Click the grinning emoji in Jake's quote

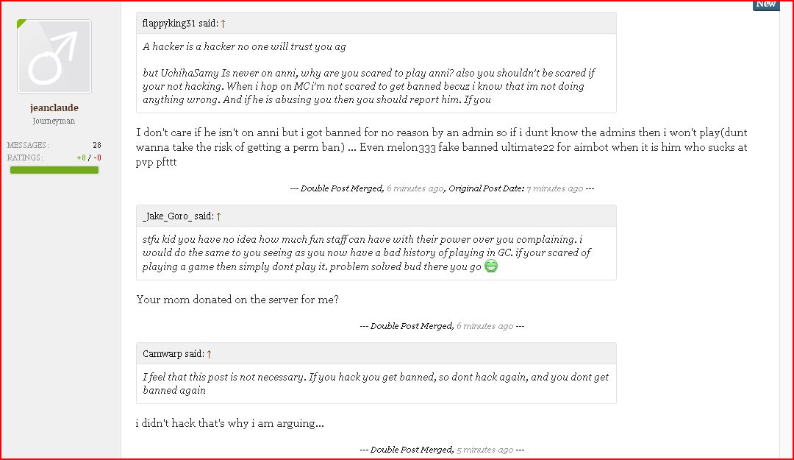click(490, 266)
